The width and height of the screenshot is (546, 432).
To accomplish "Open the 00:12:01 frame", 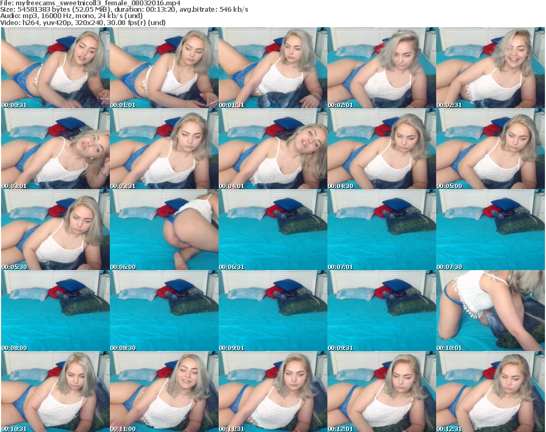I will [381, 392].
